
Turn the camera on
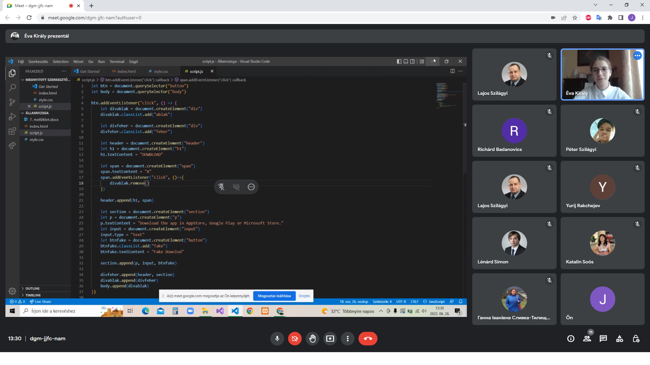pyautogui.click(x=295, y=339)
